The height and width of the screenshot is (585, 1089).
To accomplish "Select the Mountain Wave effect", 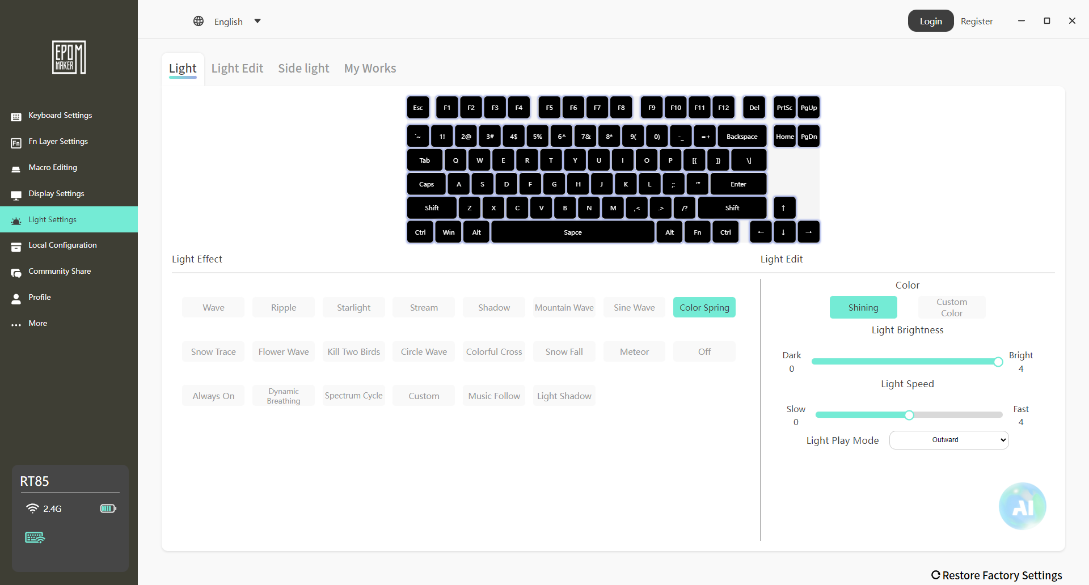I will 564,307.
